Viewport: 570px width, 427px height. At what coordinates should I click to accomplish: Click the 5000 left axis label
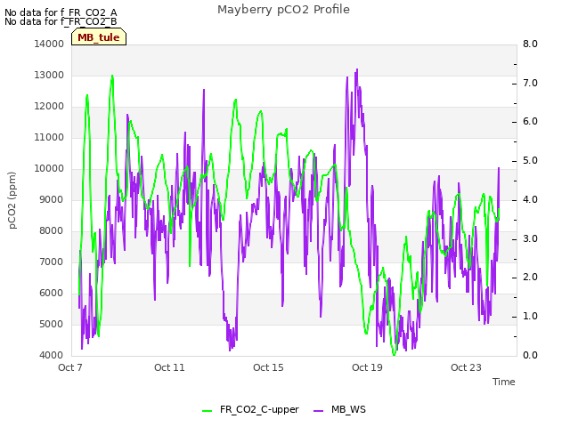tap(52, 324)
